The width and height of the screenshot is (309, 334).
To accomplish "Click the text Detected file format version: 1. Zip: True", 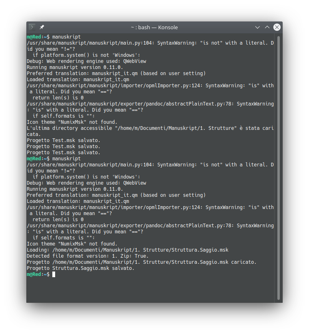I will pyautogui.click(x=87, y=256).
